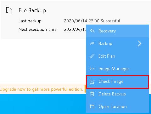Click the Edit Plan pencil icon

click(x=92, y=56)
